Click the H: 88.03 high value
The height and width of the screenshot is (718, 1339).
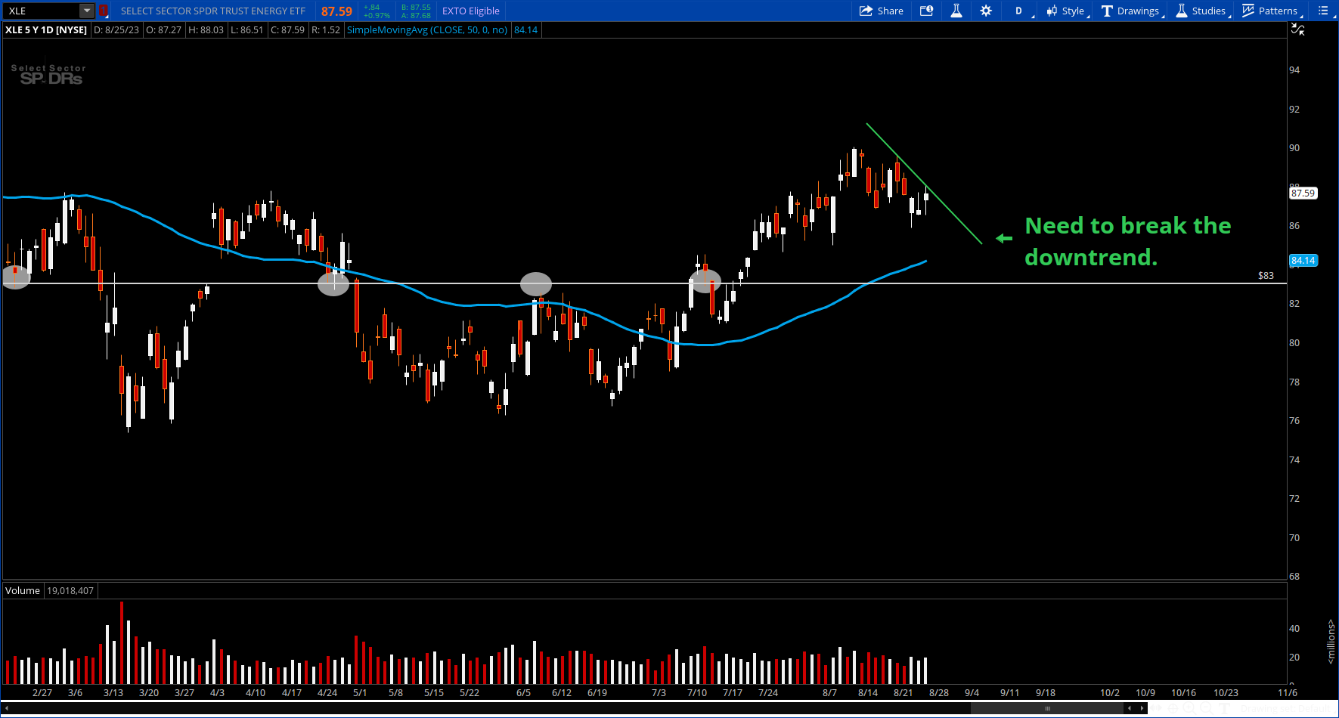pos(206,29)
